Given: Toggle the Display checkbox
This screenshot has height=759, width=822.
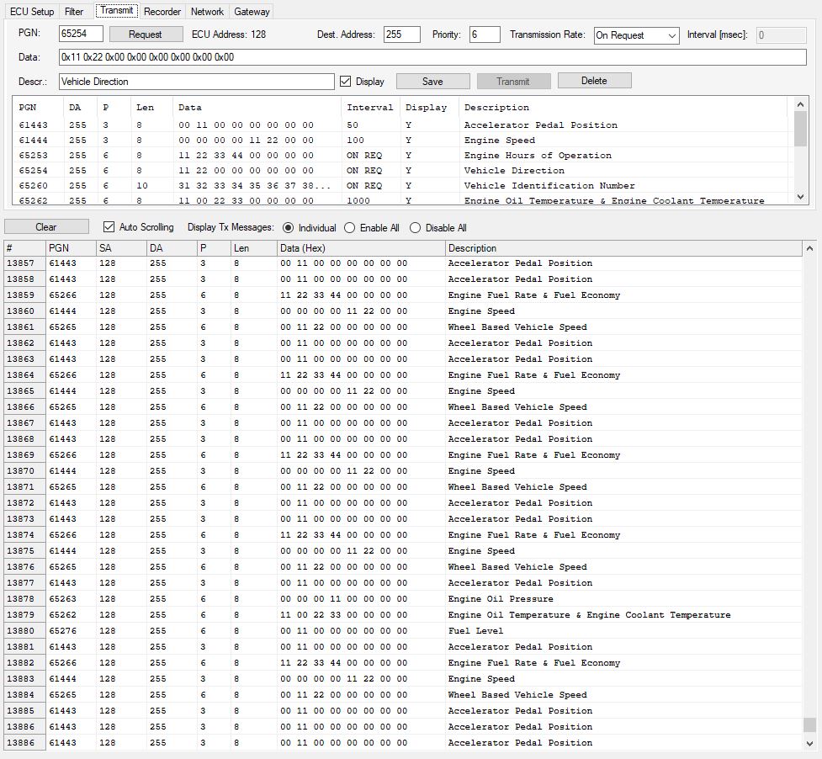Looking at the screenshot, I should pos(346,82).
